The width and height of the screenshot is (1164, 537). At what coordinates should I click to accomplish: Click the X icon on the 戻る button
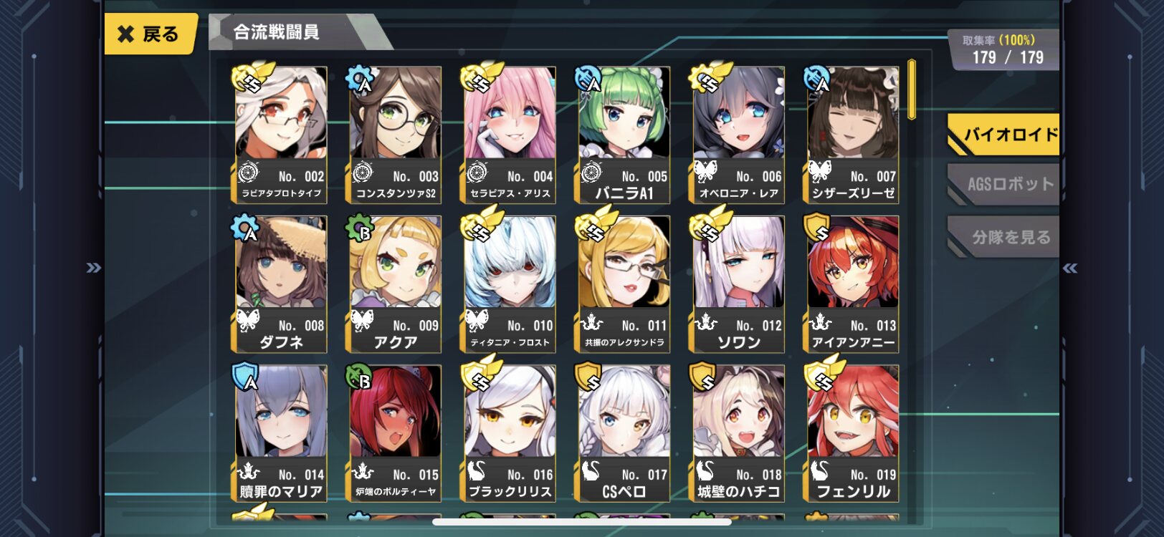click(x=125, y=34)
